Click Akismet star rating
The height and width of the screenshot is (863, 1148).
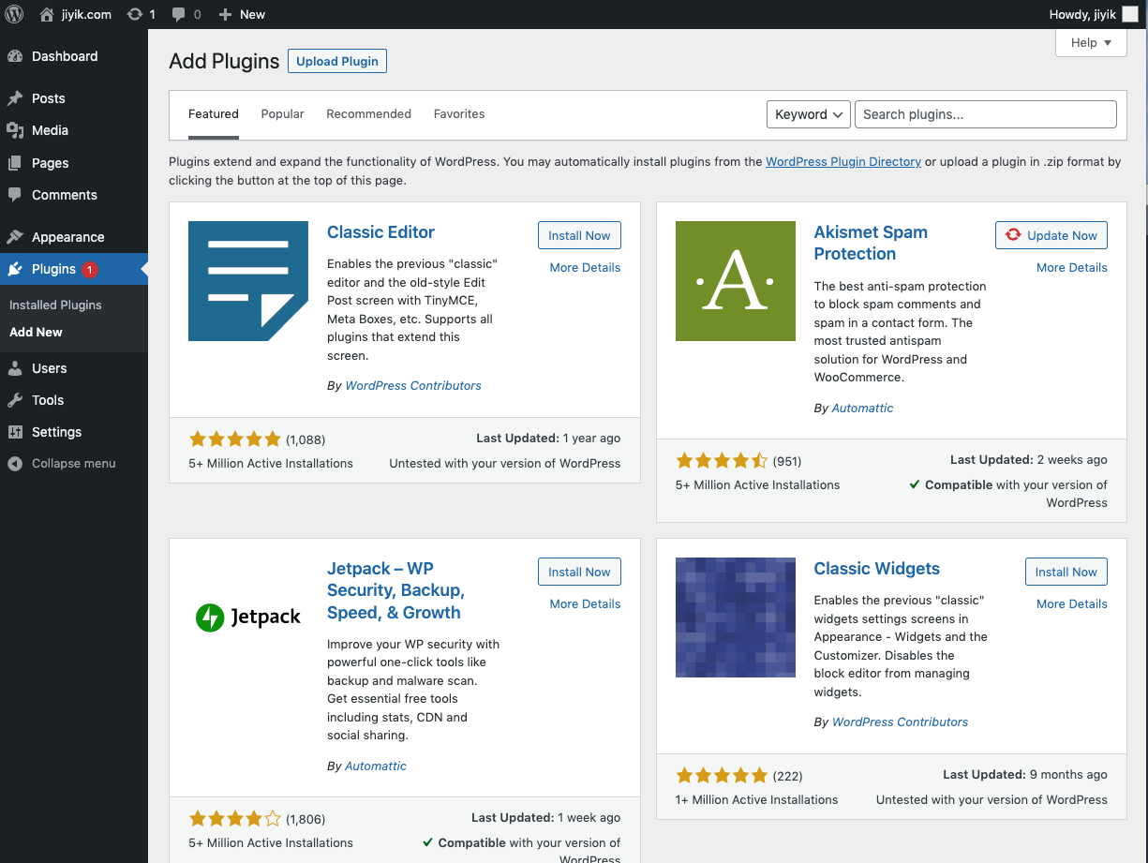point(723,460)
